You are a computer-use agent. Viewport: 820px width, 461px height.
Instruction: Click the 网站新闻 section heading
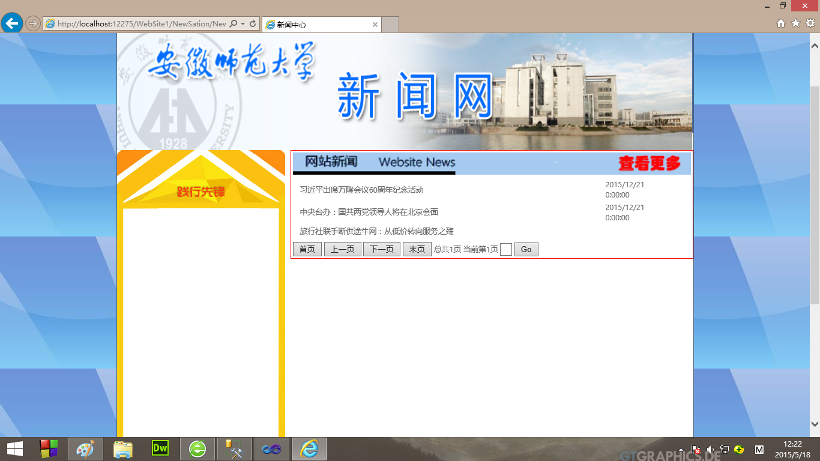331,161
